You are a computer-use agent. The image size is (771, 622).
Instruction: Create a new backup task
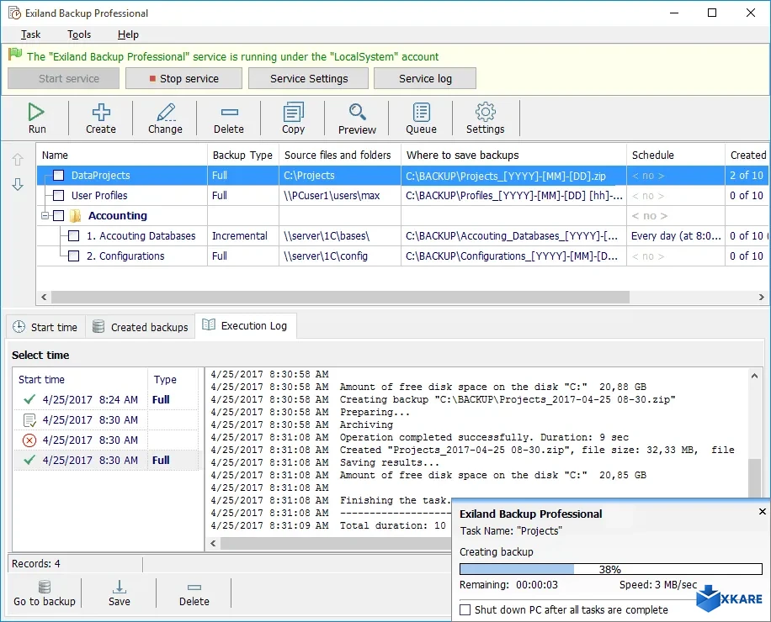click(x=101, y=118)
